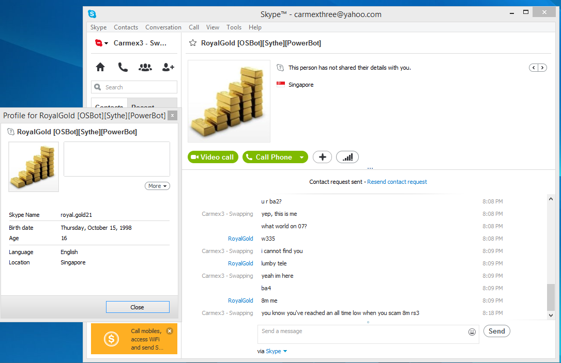This screenshot has width=561, height=363.
Task: Open the View menu
Action: click(x=213, y=27)
